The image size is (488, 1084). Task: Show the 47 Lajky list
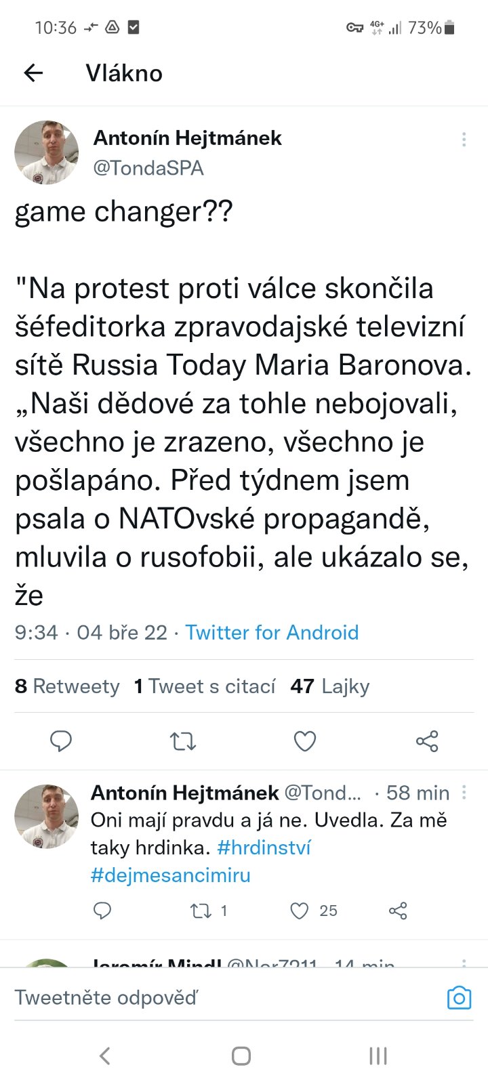click(x=330, y=686)
